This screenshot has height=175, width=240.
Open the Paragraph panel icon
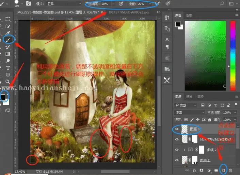[x=167, y=47]
